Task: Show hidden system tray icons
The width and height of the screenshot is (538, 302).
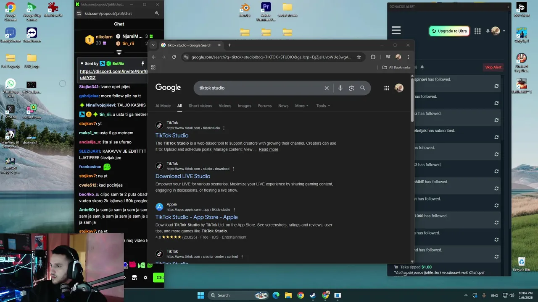Action: pyautogui.click(x=466, y=295)
